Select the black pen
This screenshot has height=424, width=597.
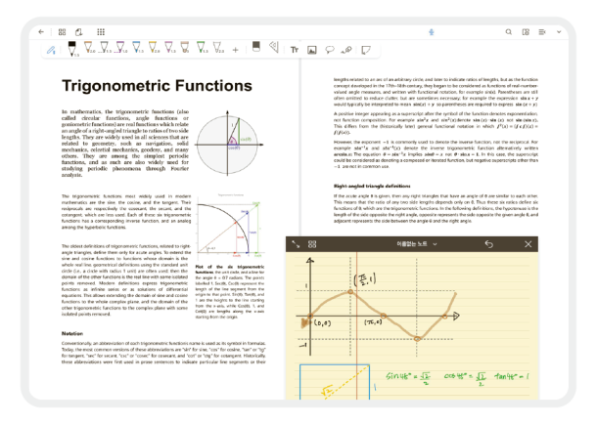[x=72, y=49]
